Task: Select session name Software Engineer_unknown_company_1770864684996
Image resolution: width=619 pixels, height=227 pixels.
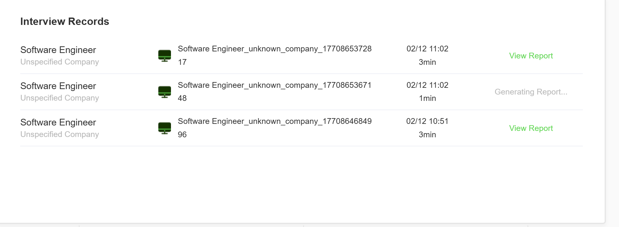Action: 275,121
